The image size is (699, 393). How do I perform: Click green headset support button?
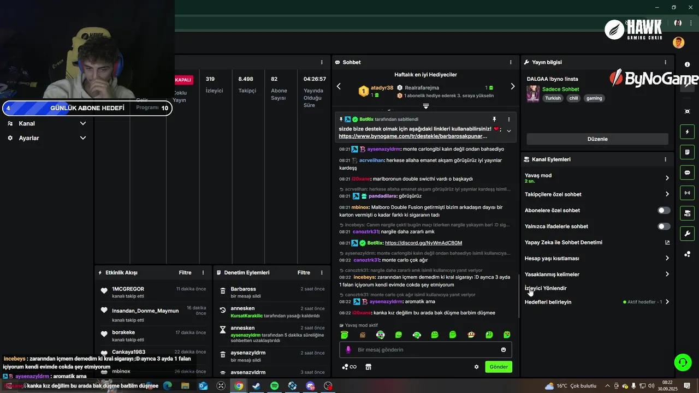[x=682, y=362]
